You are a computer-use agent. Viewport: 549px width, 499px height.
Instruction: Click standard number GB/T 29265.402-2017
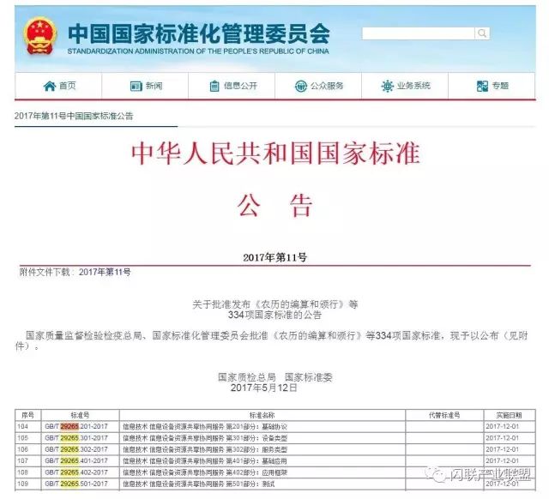pyautogui.click(x=76, y=472)
